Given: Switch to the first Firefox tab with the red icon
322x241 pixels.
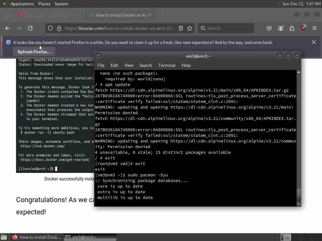Looking at the screenshot, I should click(x=48, y=15).
